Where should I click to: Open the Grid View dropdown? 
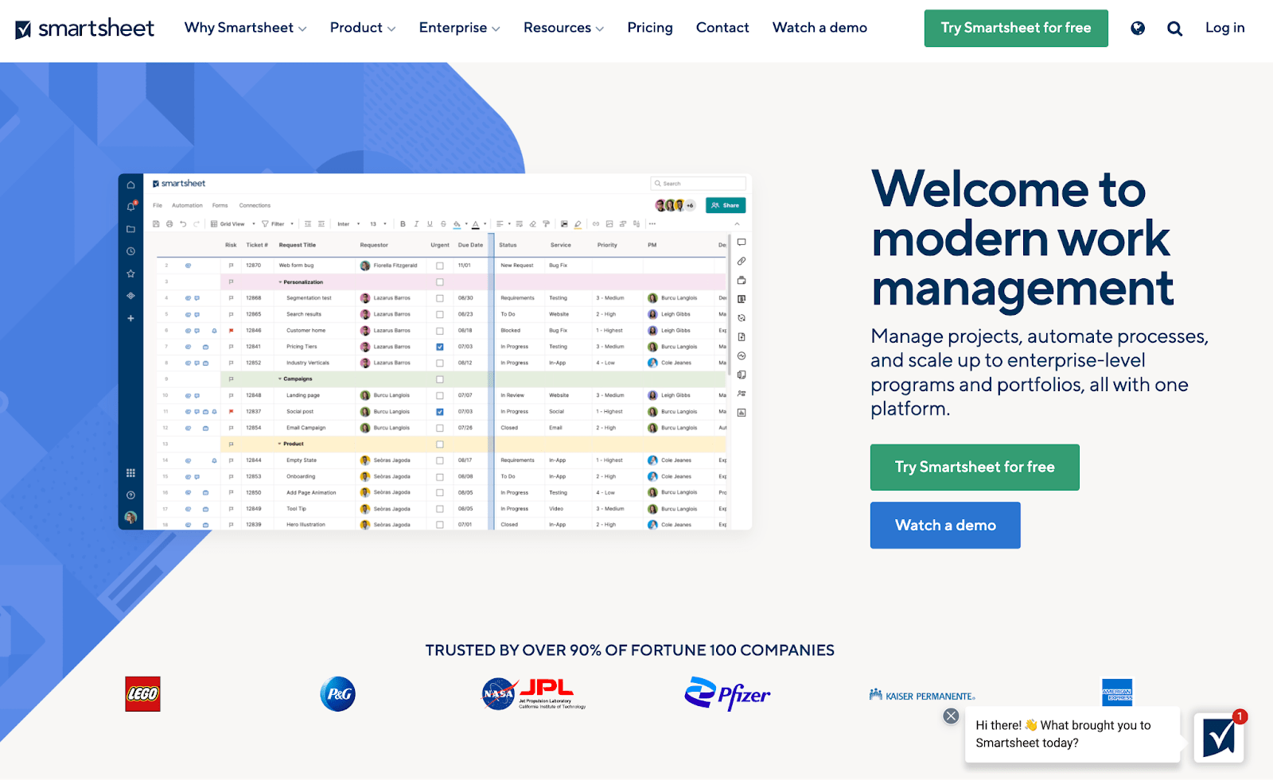pyautogui.click(x=233, y=224)
